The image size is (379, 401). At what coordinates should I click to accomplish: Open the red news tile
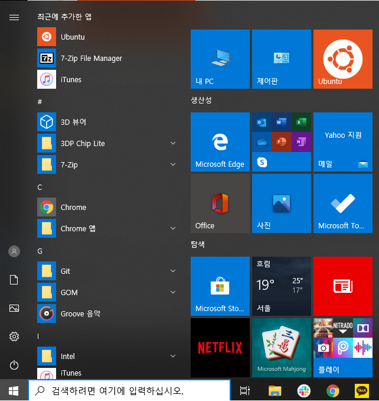pos(343,286)
